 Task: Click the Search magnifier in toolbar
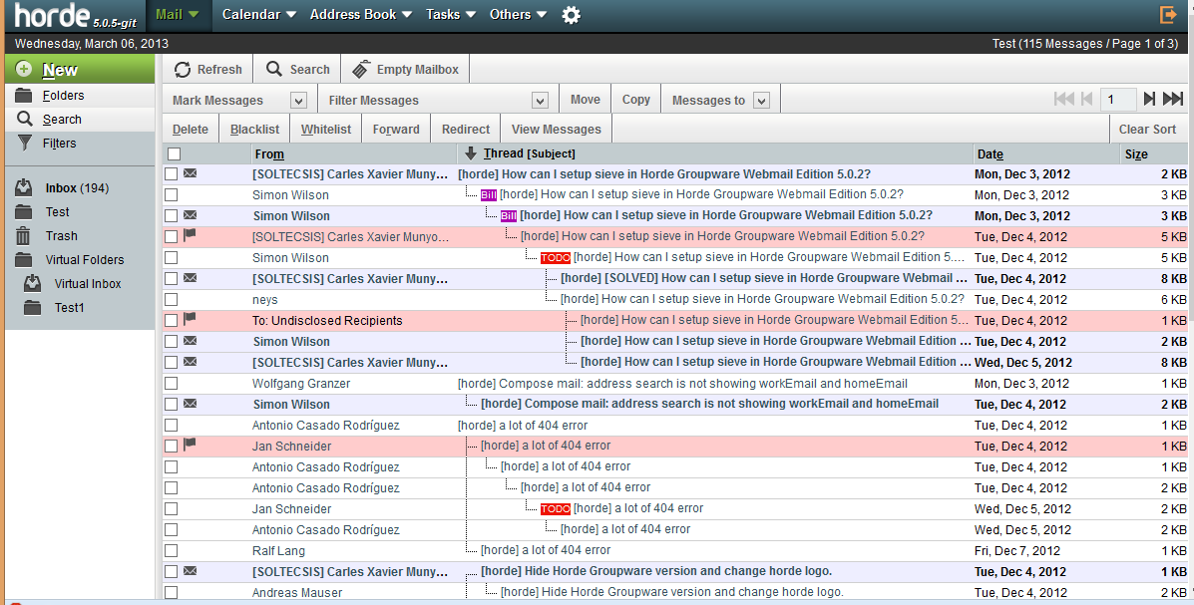tap(274, 69)
